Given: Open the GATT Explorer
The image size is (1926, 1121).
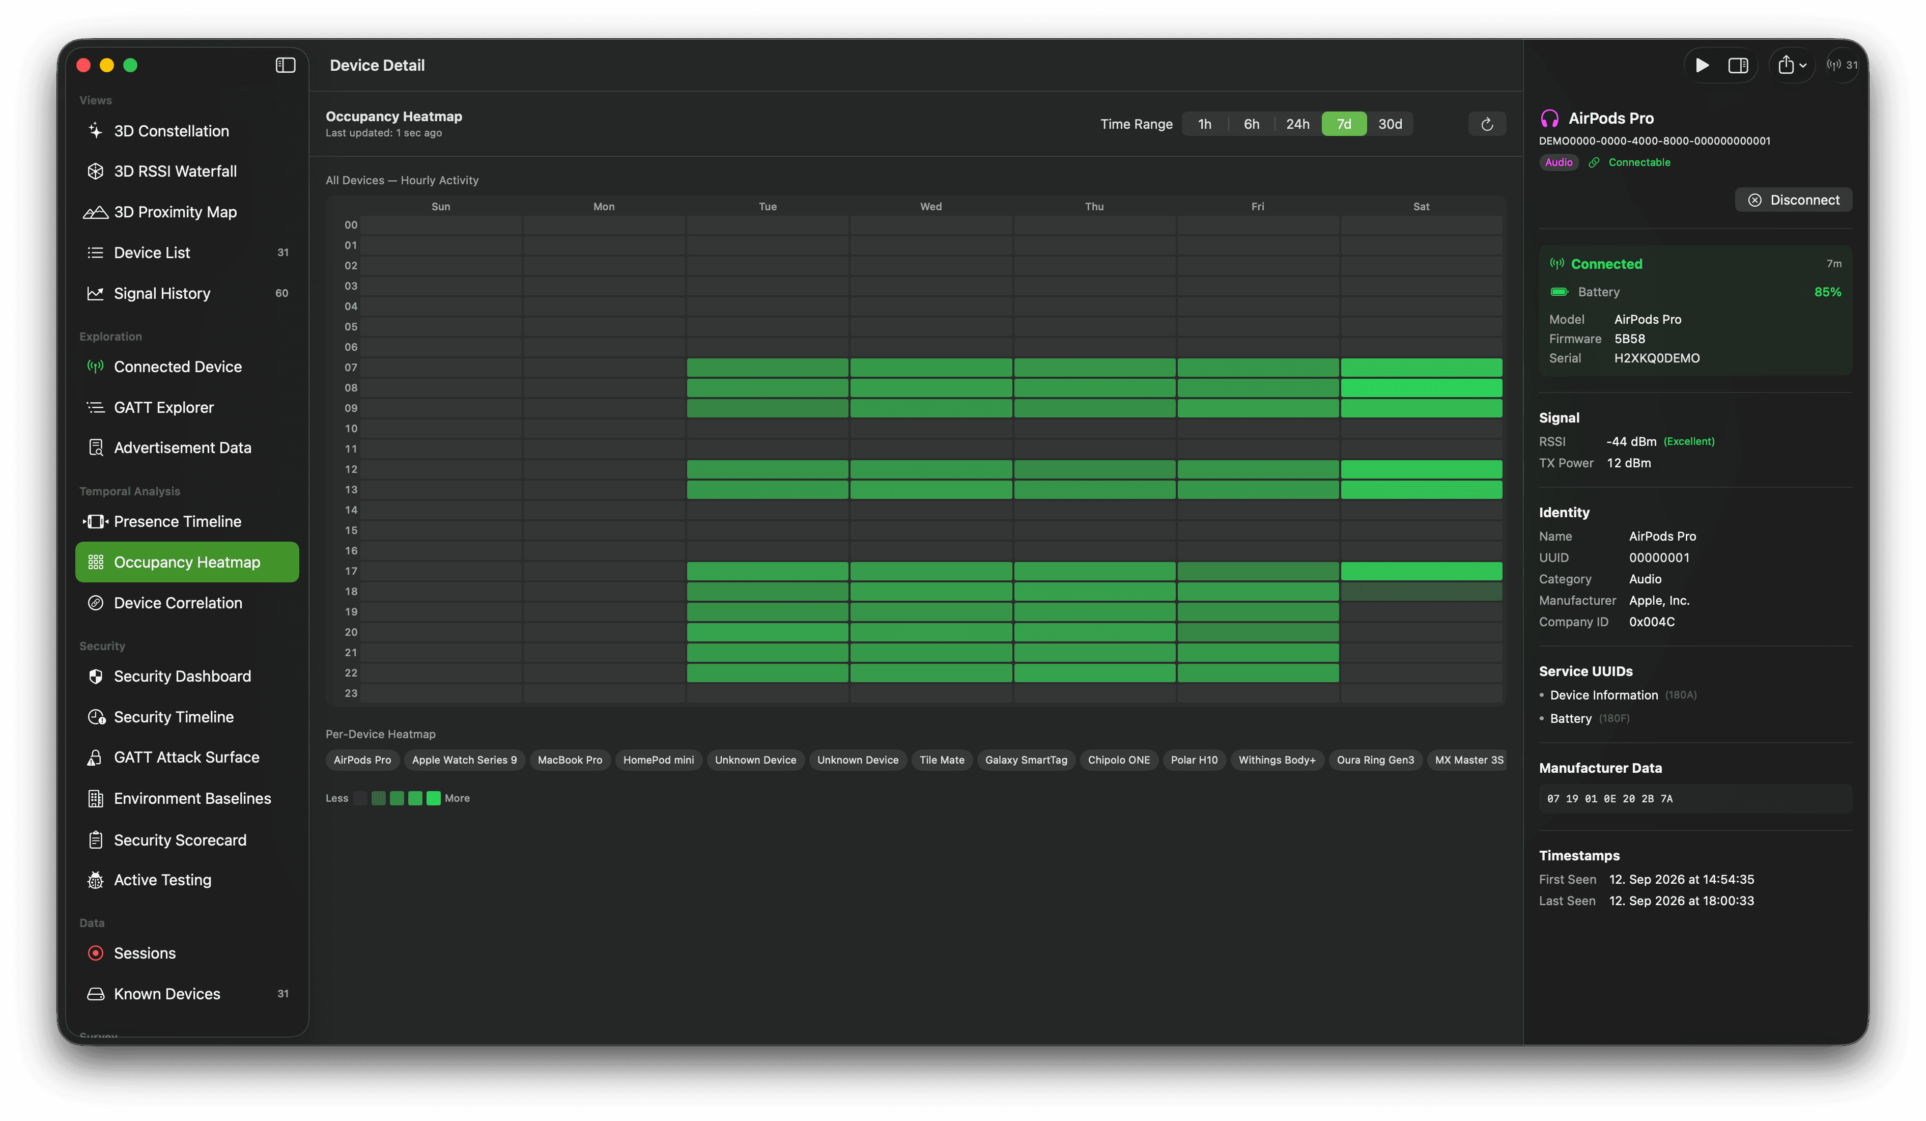Looking at the screenshot, I should pyautogui.click(x=186, y=407).
